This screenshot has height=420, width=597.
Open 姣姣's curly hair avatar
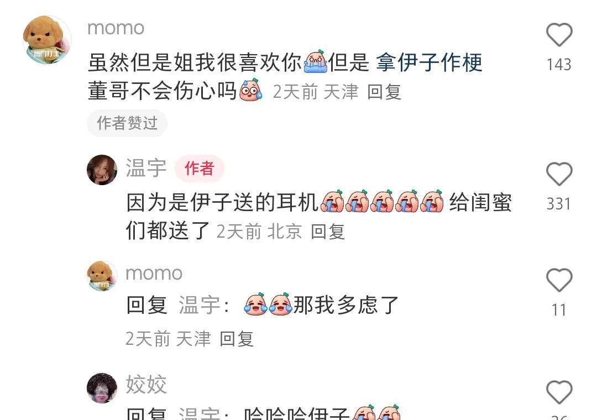click(102, 387)
